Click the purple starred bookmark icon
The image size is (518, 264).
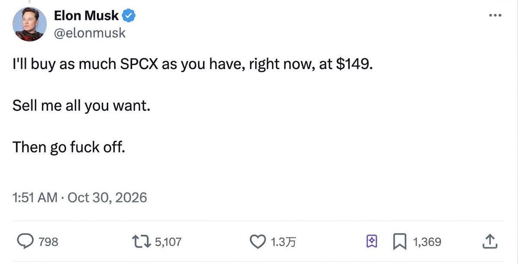[x=371, y=242]
